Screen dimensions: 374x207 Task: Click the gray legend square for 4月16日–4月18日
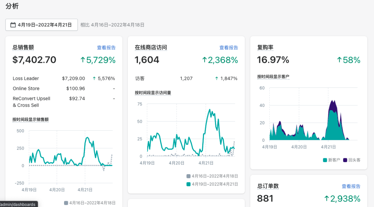click(189, 176)
